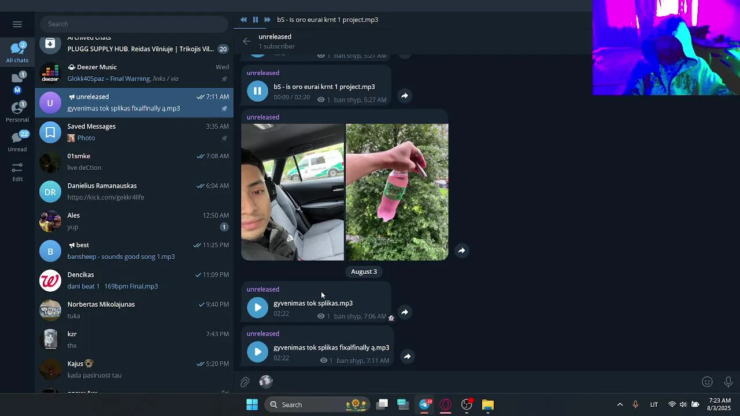Viewport: 740px width, 416px height.
Task: Open the Unread folder
Action: pos(17,142)
